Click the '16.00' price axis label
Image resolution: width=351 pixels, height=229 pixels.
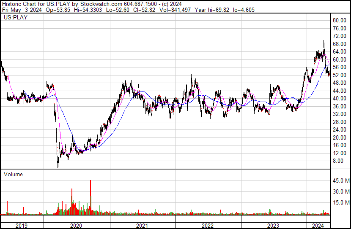click(340, 145)
